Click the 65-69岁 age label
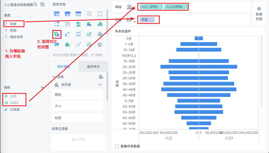Screen dimensions: 269x153 click(129, 124)
